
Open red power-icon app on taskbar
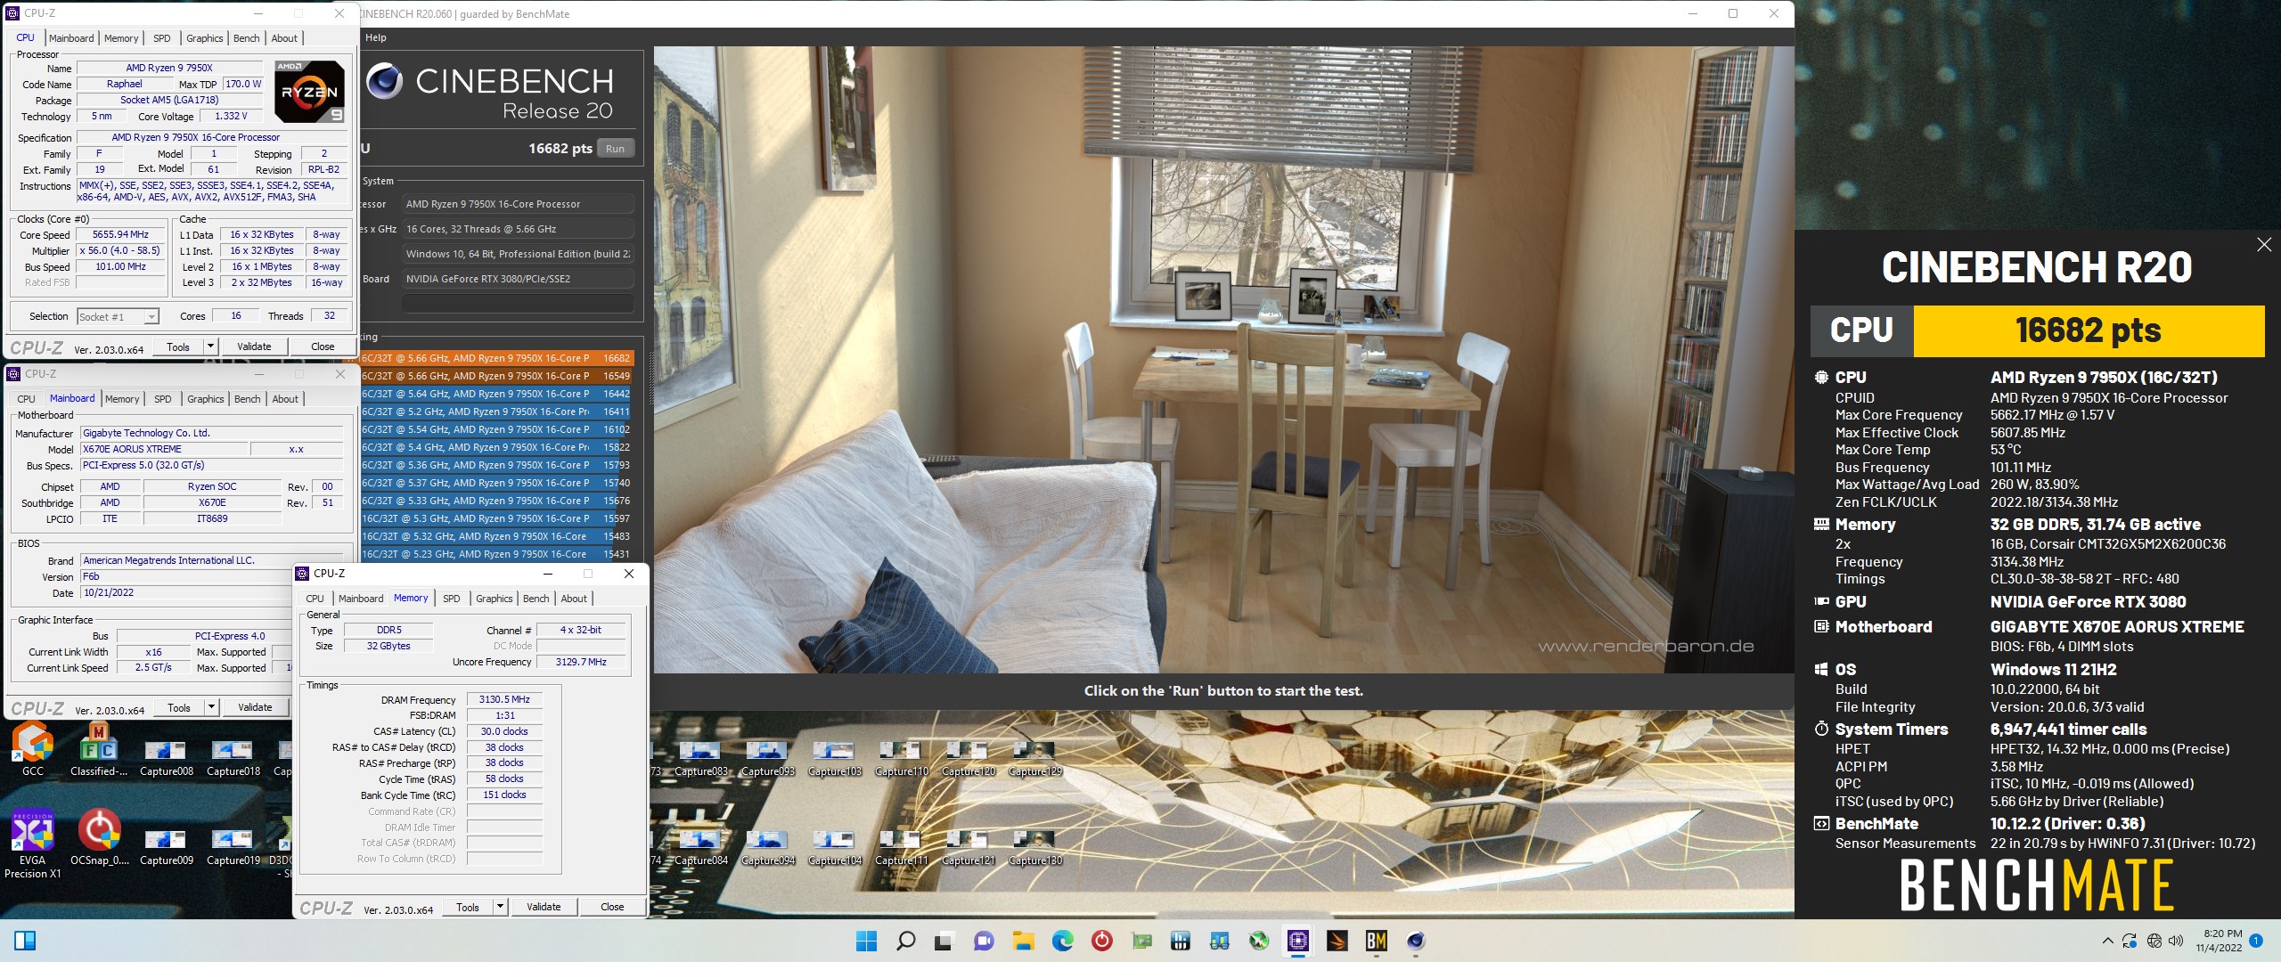click(x=1102, y=941)
